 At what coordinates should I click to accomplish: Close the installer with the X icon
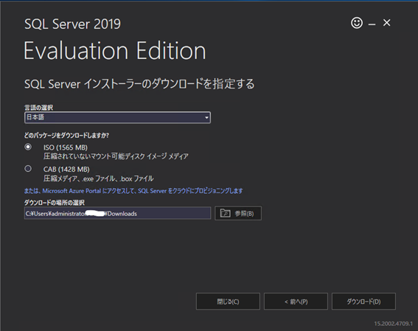(x=387, y=23)
